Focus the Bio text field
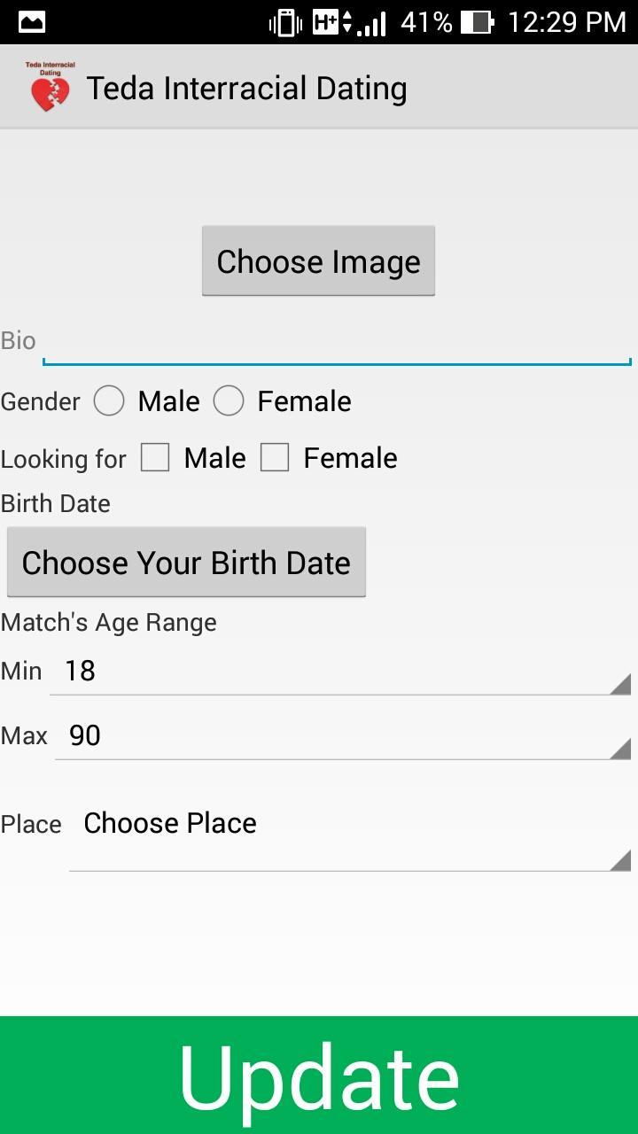Screen dimensions: 638x1134 click(337, 342)
